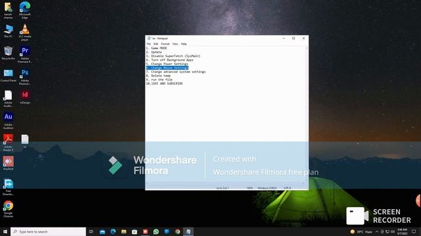Screen dimensions: 421x236
Task: Open the Edit menu in Notepad
Action: pos(156,44)
